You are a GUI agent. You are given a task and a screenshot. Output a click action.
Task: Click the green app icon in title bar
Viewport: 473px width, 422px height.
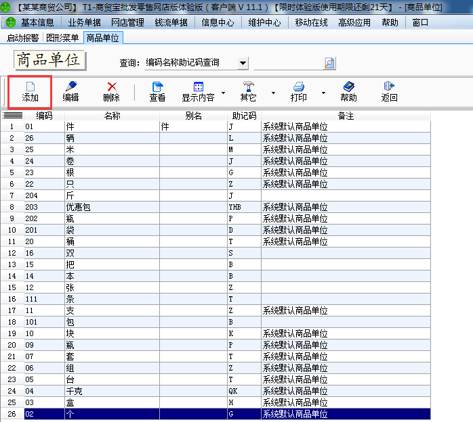(5, 7)
